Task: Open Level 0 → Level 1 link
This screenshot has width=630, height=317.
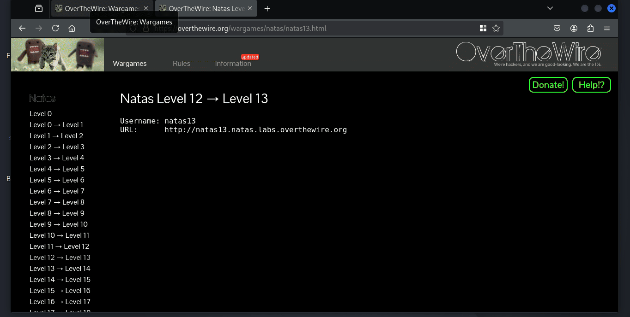Action: pyautogui.click(x=56, y=125)
